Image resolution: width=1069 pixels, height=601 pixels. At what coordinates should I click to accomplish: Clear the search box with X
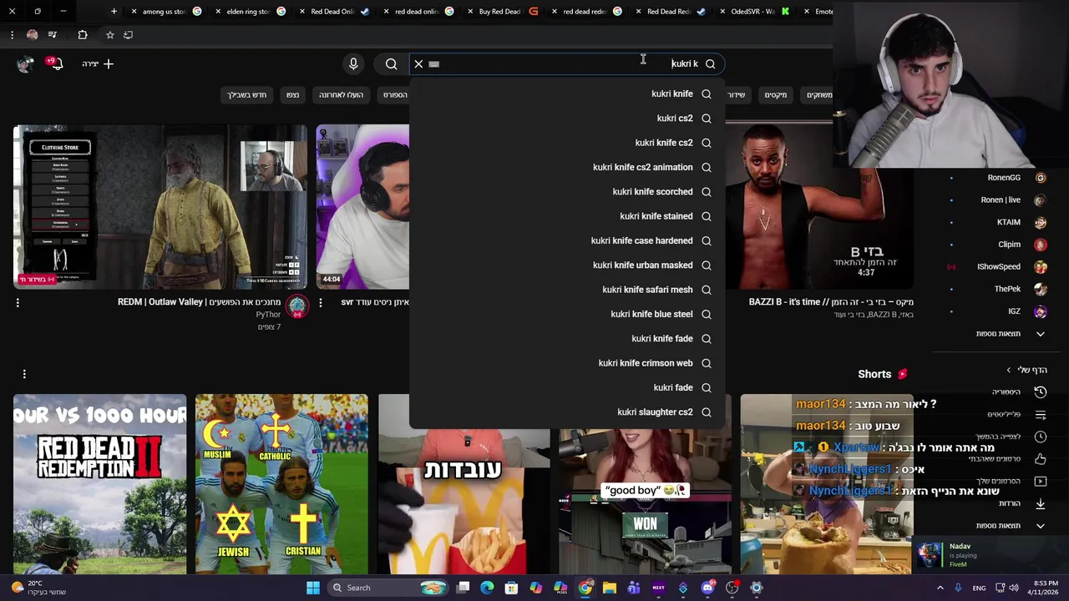click(418, 63)
